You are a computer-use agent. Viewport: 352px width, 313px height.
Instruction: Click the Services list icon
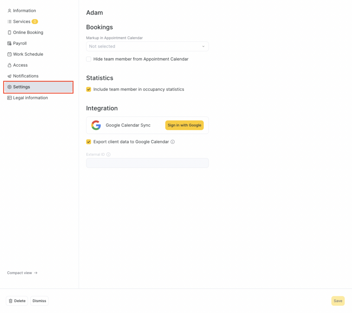click(10, 22)
